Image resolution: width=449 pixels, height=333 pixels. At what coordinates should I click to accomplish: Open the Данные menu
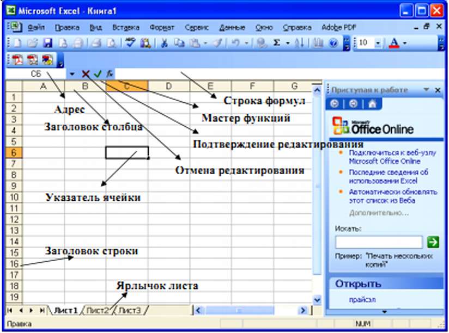232,27
